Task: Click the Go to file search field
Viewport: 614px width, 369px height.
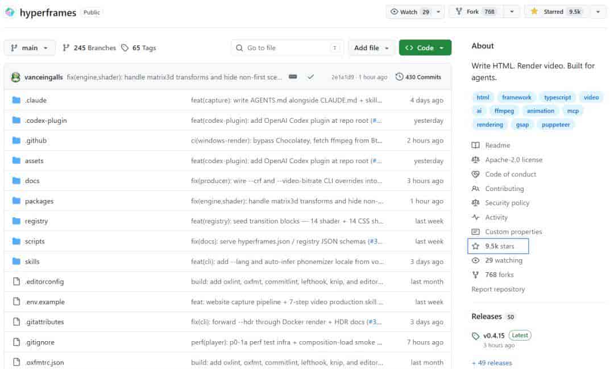Action: click(x=287, y=48)
